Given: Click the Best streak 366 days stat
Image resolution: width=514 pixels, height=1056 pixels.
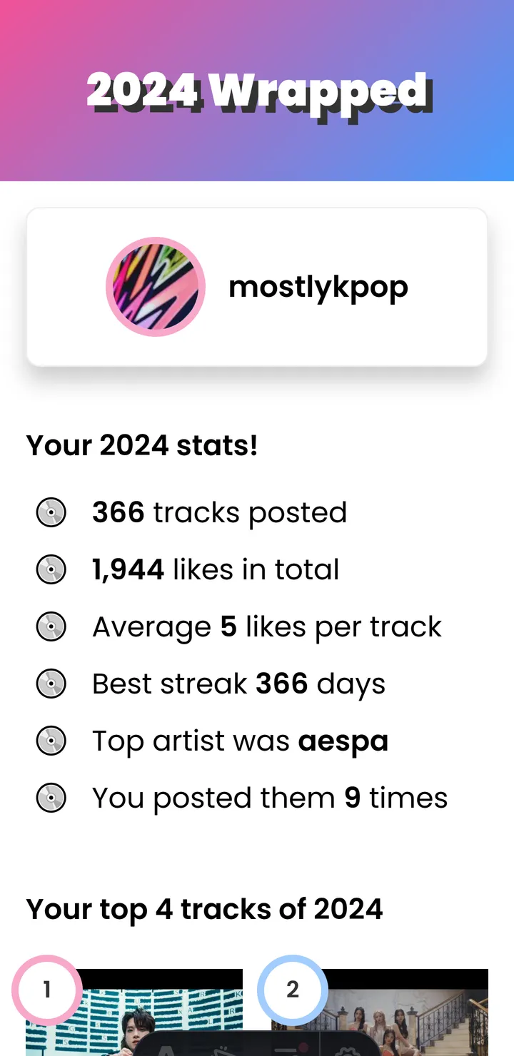Looking at the screenshot, I should [x=238, y=684].
